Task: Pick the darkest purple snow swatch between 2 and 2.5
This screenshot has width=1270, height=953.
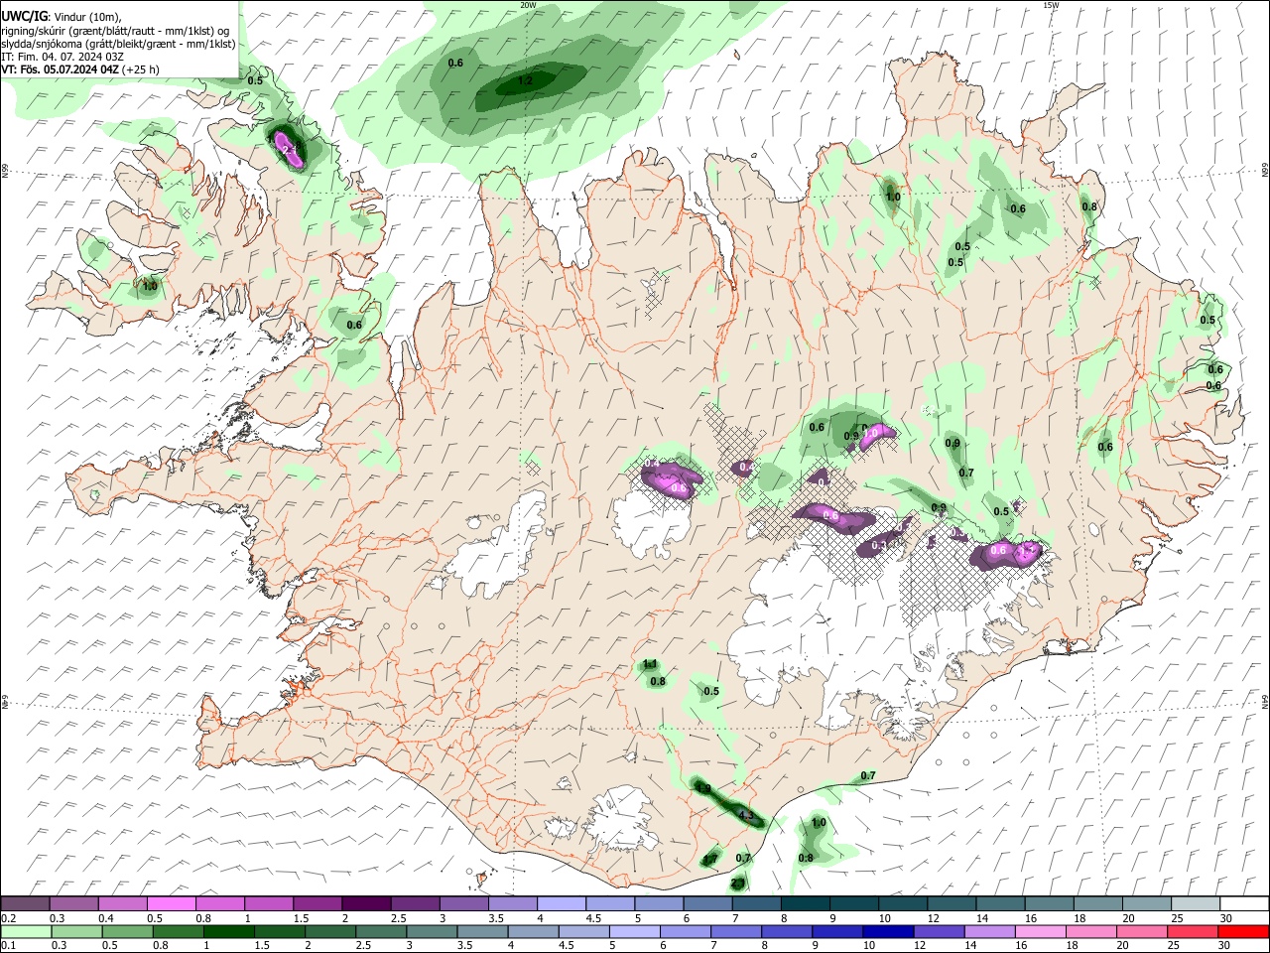Action: coord(367,903)
